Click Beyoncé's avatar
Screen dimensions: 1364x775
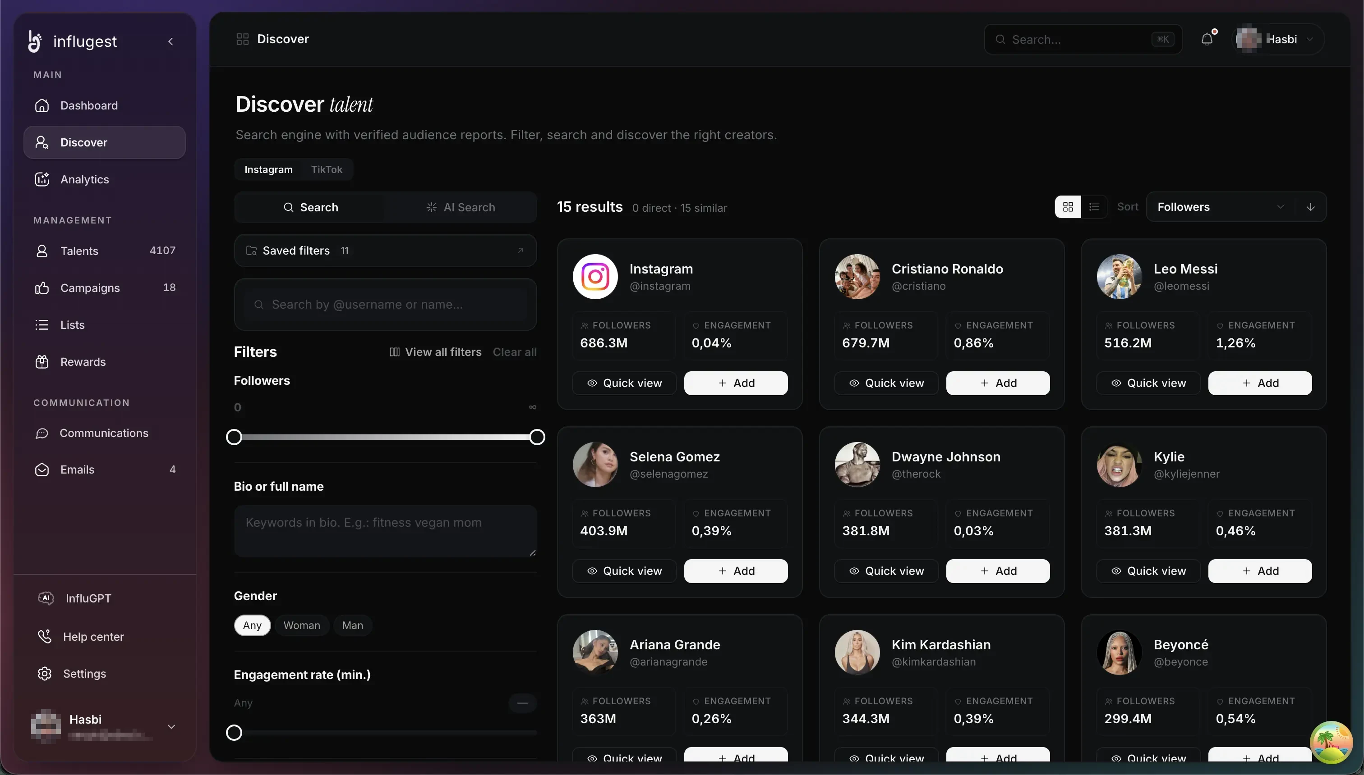(x=1120, y=652)
